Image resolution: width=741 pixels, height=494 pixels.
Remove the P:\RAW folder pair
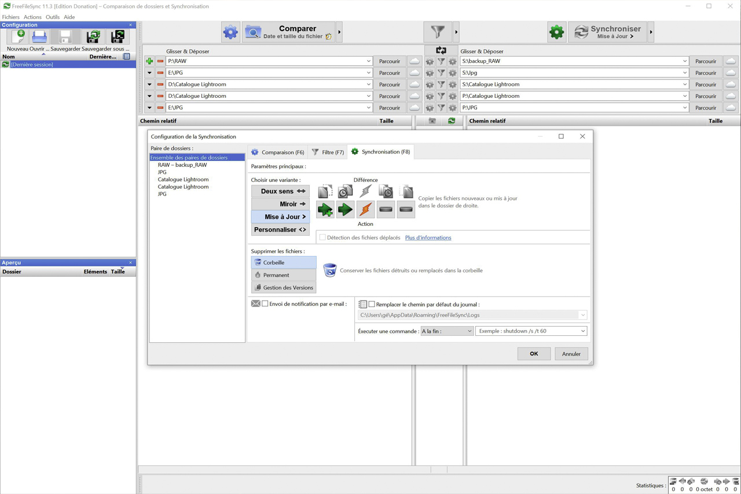160,61
